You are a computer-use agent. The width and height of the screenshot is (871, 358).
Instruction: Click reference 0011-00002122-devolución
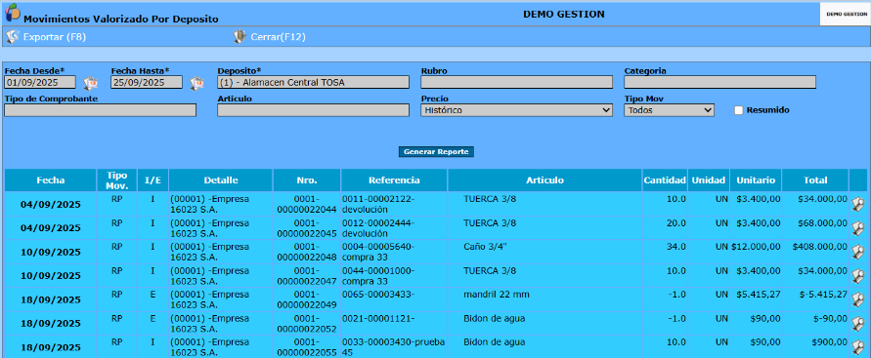tap(378, 204)
